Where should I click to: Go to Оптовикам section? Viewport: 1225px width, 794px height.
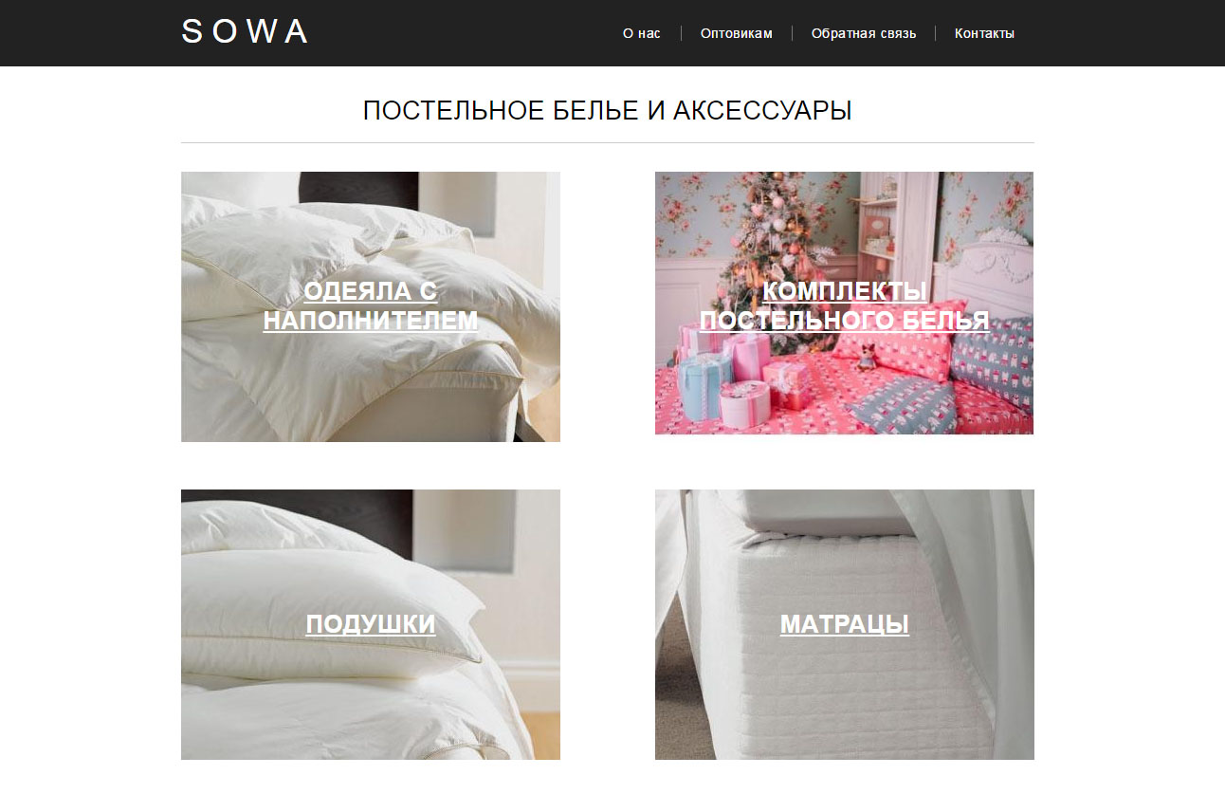tap(736, 33)
